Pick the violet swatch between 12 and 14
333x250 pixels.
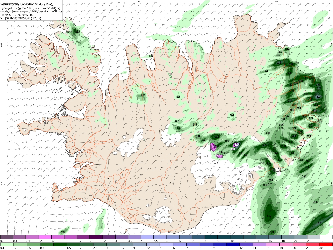click(x=246, y=244)
